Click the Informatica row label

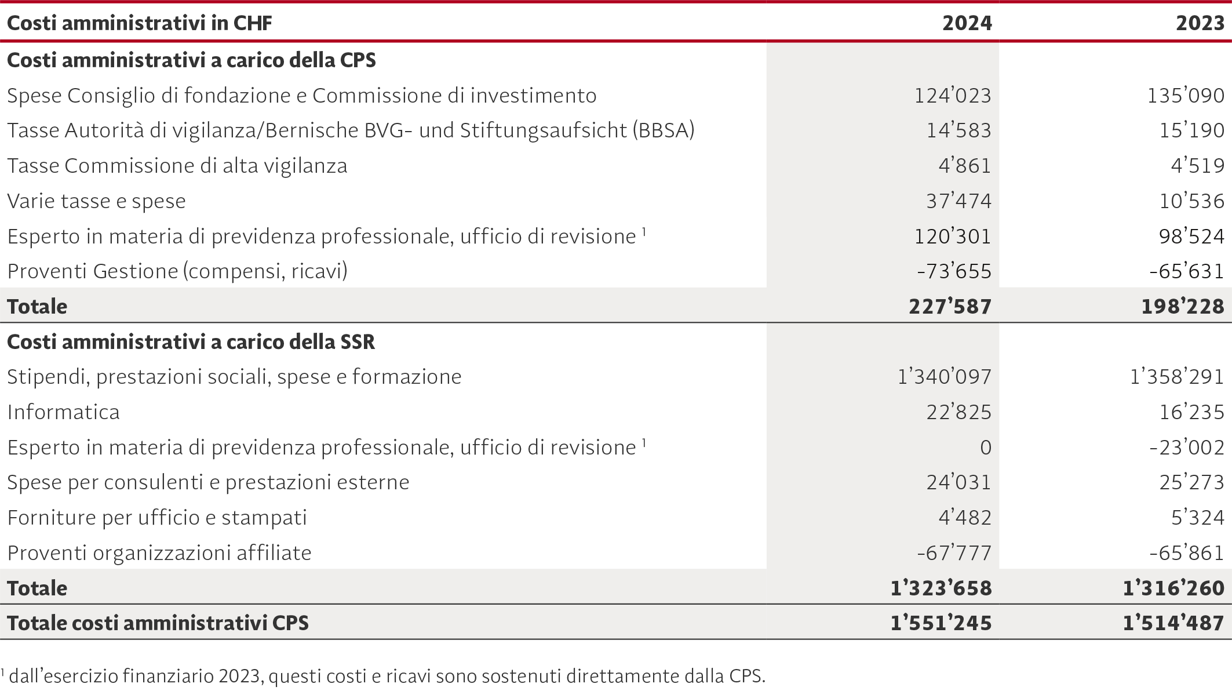coord(64,412)
